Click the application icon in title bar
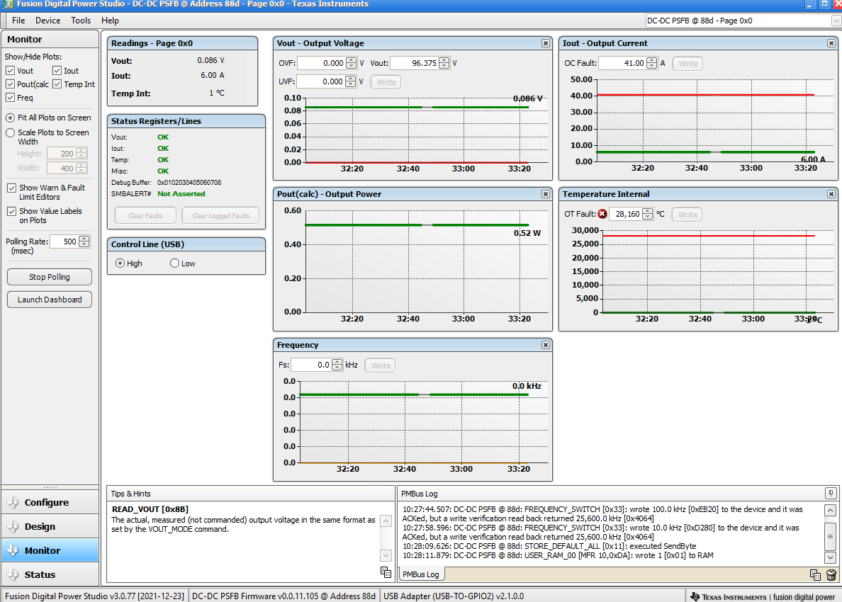Viewport: 842px width, 602px height. pos(8,4)
